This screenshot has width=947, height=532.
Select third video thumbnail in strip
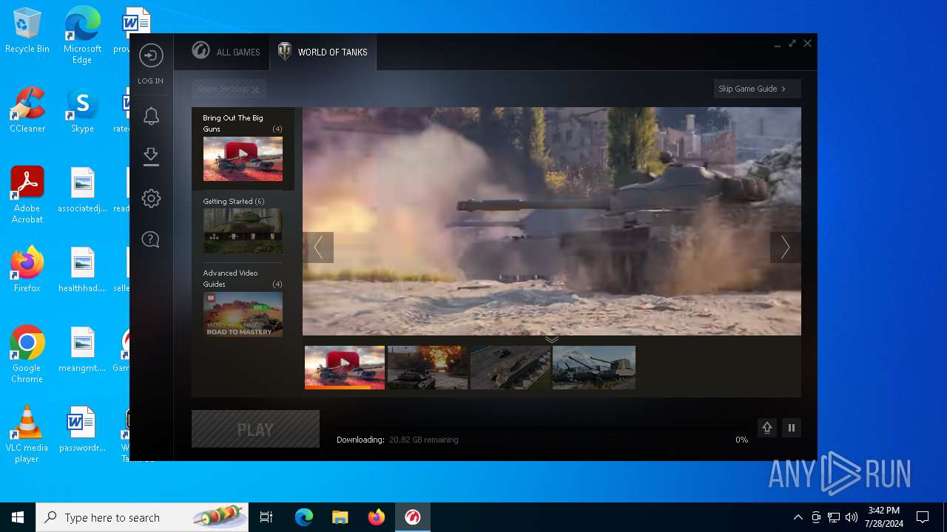coord(510,367)
